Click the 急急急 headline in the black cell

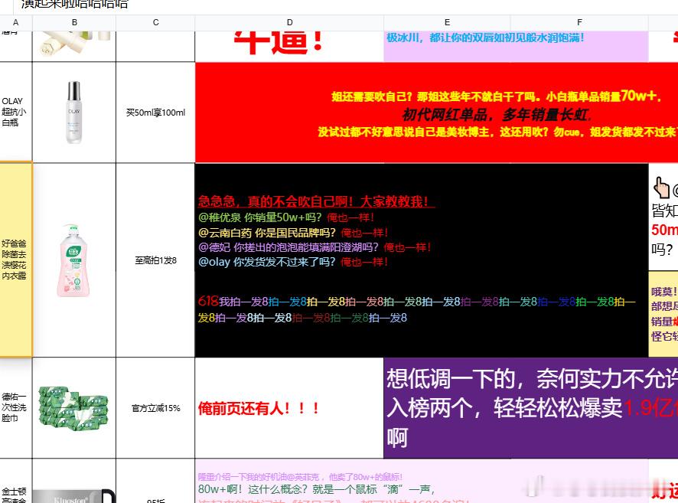click(316, 201)
